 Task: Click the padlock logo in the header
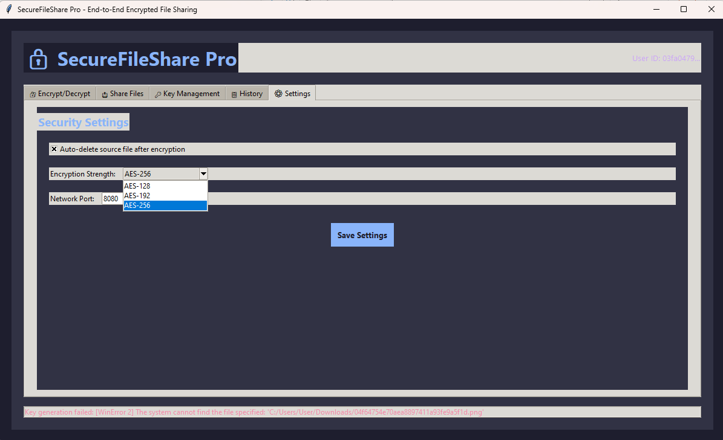pos(38,59)
